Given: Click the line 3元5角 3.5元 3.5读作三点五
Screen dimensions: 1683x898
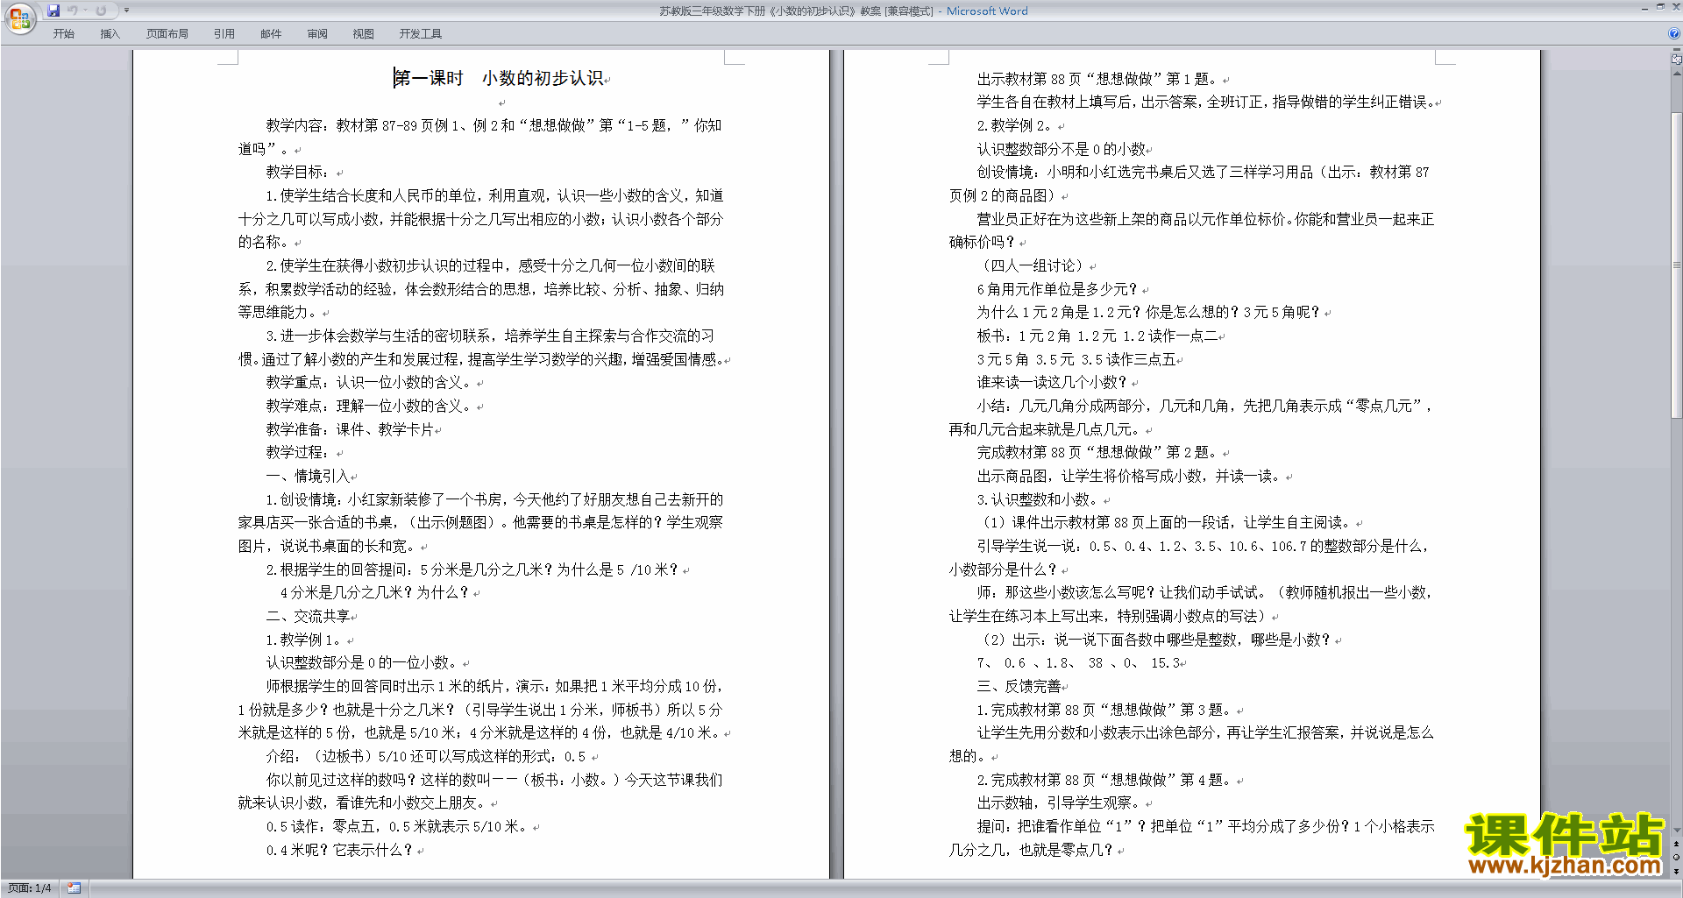Looking at the screenshot, I should click(x=1076, y=359).
